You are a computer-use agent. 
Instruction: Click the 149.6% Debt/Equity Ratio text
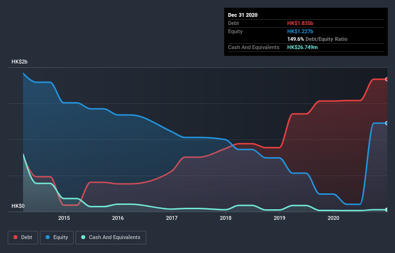coord(317,39)
